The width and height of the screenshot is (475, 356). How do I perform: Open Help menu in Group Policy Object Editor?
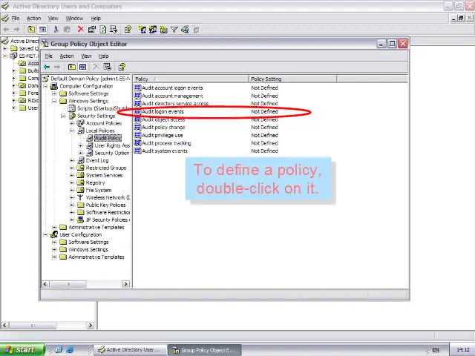click(103, 56)
